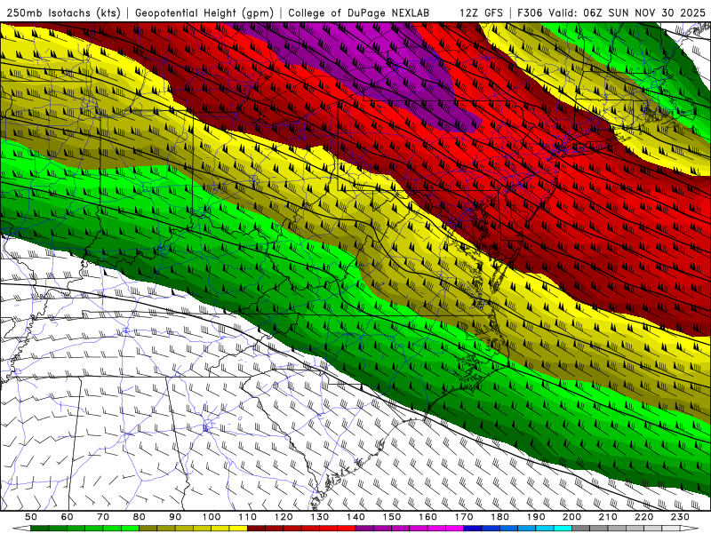Click the 120 value on the color scale
711x533 pixels.
284,517
